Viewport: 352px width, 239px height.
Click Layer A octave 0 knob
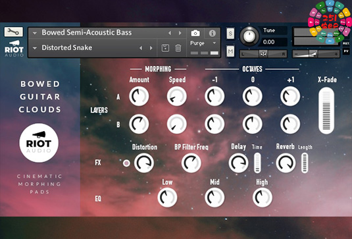point(253,96)
